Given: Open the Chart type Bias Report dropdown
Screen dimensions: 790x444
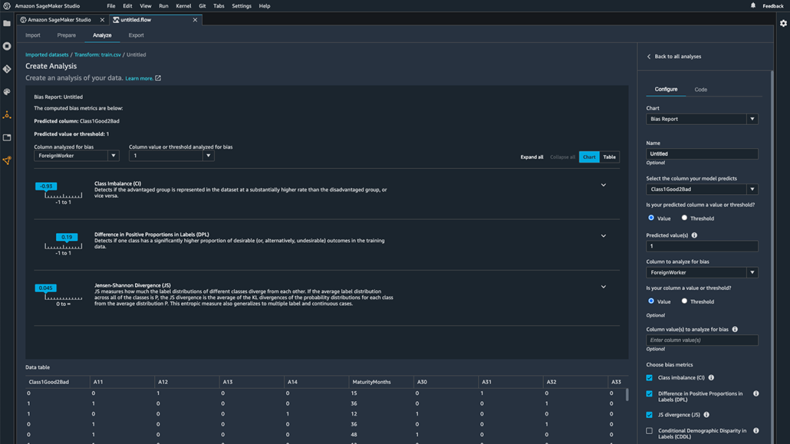Looking at the screenshot, I should [702, 119].
